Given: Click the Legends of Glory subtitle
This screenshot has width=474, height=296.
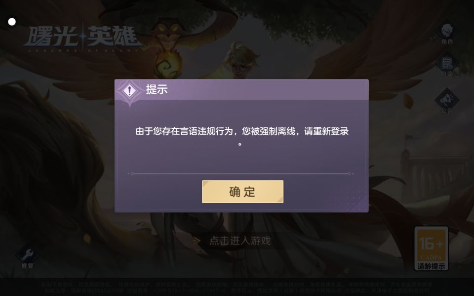Looking at the screenshot, I should click(84, 50).
